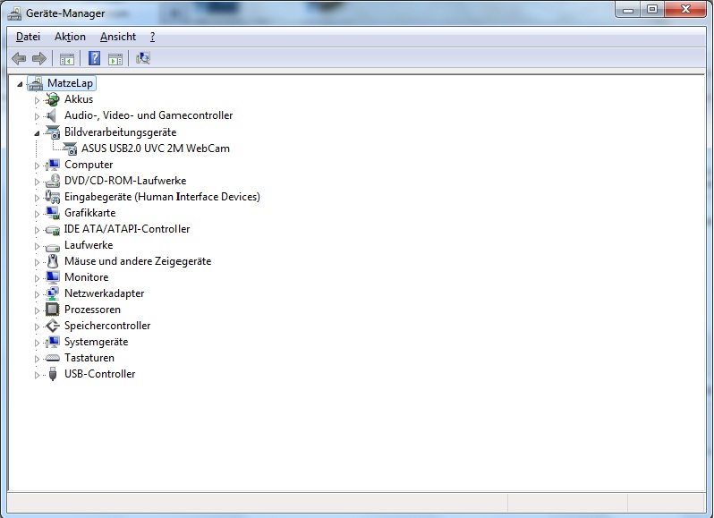Open the Ansicht menu
This screenshot has height=518, width=714.
118,37
